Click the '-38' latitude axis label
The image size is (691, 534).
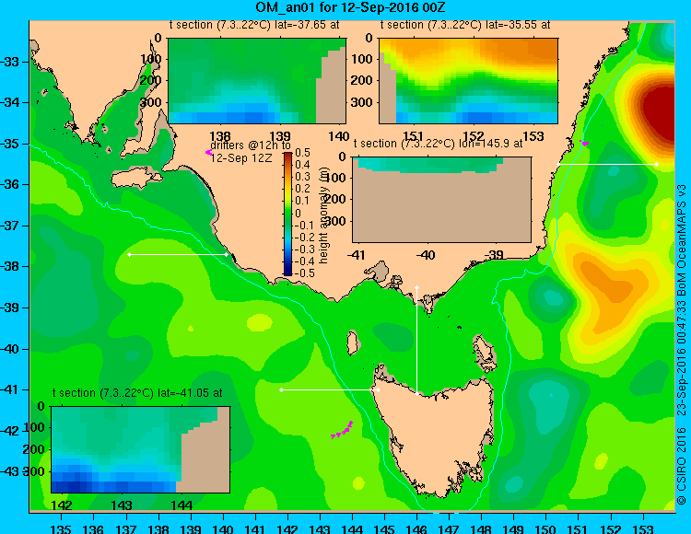tap(10, 266)
